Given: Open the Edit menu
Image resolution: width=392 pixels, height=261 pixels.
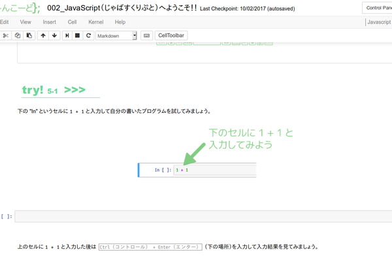Looking at the screenshot, I should click(x=5, y=22).
